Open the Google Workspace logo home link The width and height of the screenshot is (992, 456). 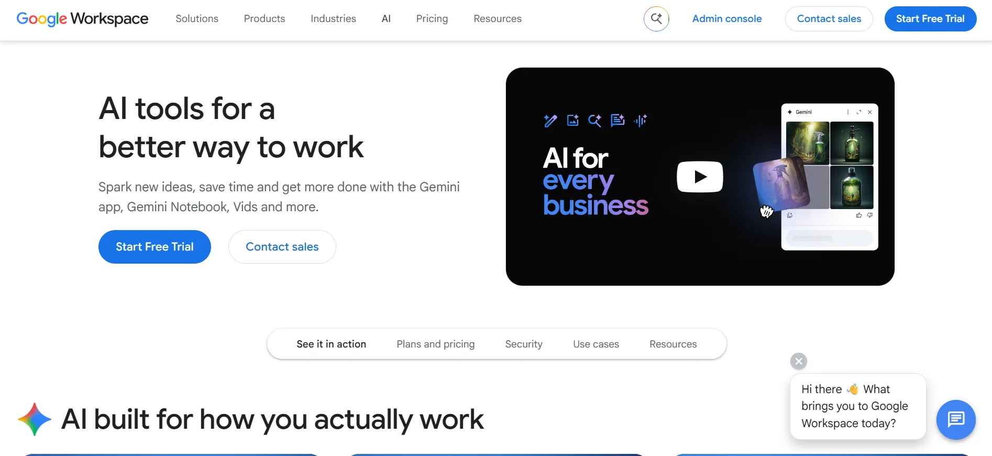[82, 19]
